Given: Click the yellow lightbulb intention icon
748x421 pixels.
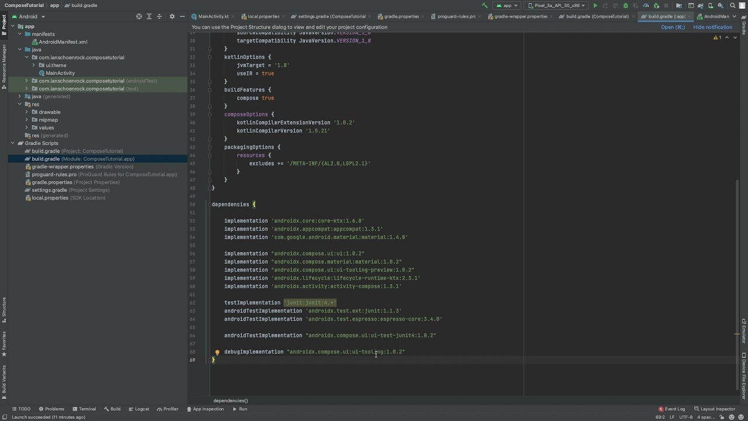Looking at the screenshot, I should 217,353.
